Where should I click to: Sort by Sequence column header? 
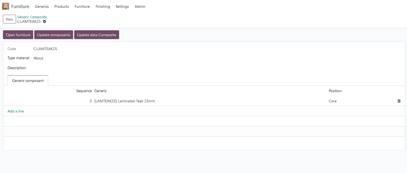point(84,91)
